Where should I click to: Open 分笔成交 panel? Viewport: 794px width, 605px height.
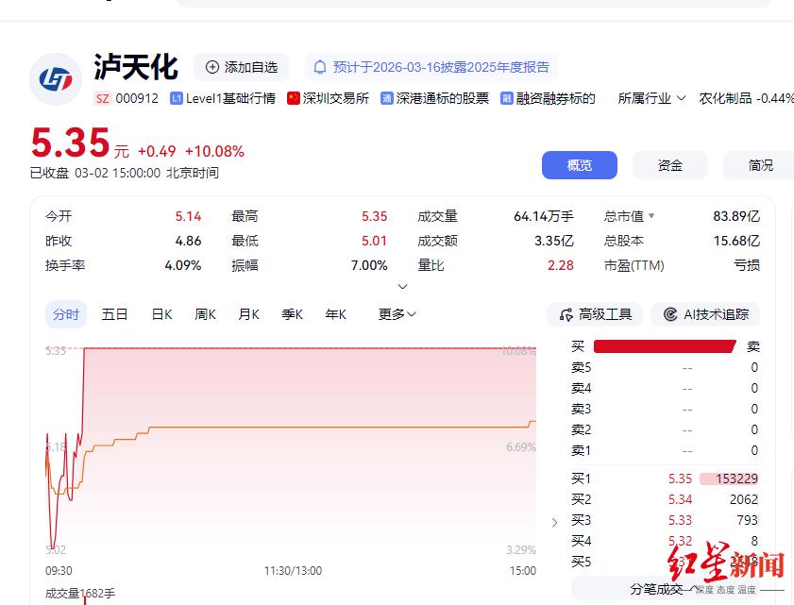(x=664, y=589)
